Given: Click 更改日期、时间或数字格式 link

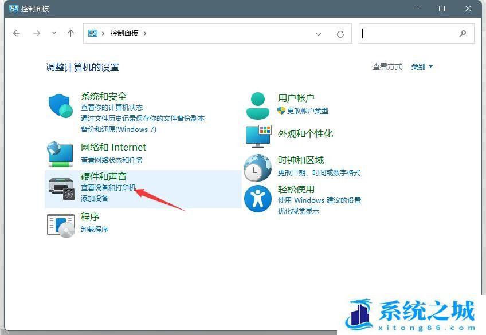Looking at the screenshot, I should click(x=319, y=173).
